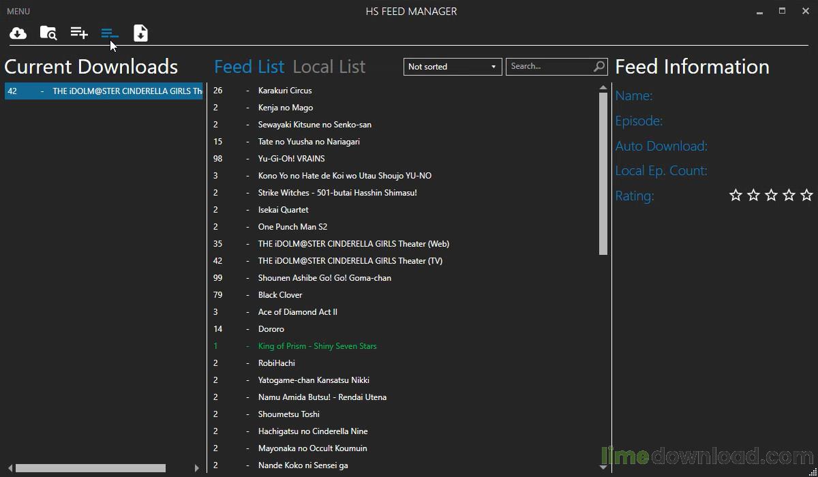Click the Search input field
The height and width of the screenshot is (477, 818).
tap(549, 66)
